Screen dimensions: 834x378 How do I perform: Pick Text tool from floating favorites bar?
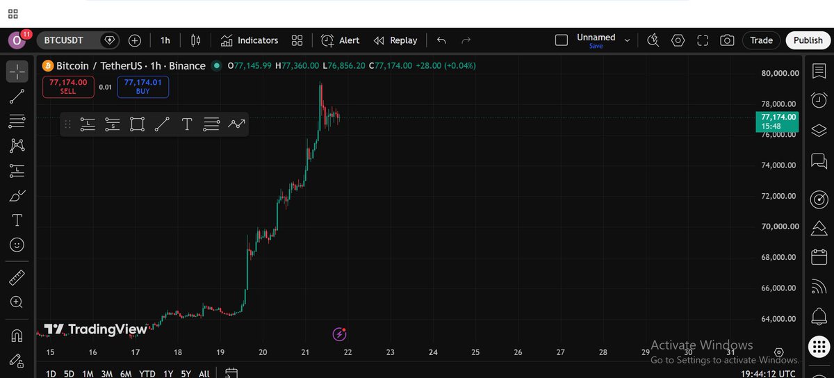coord(187,124)
